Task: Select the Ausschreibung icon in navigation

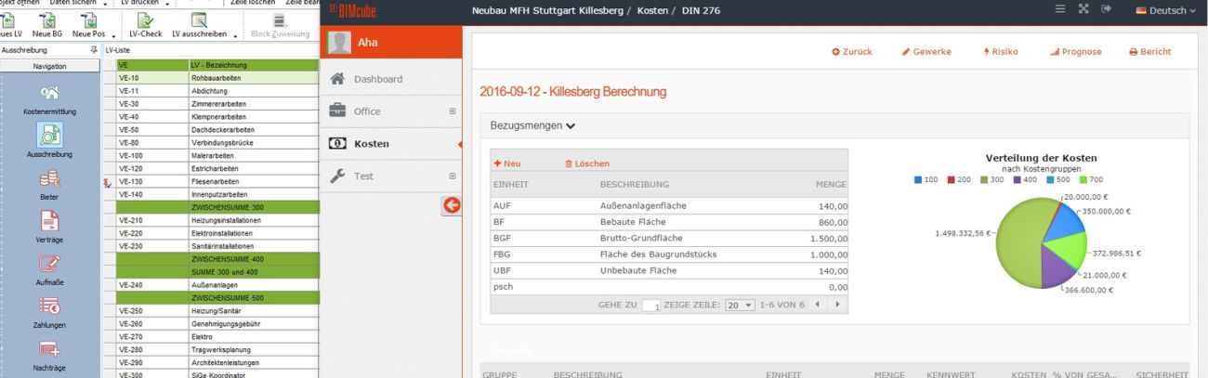Action: click(50, 135)
